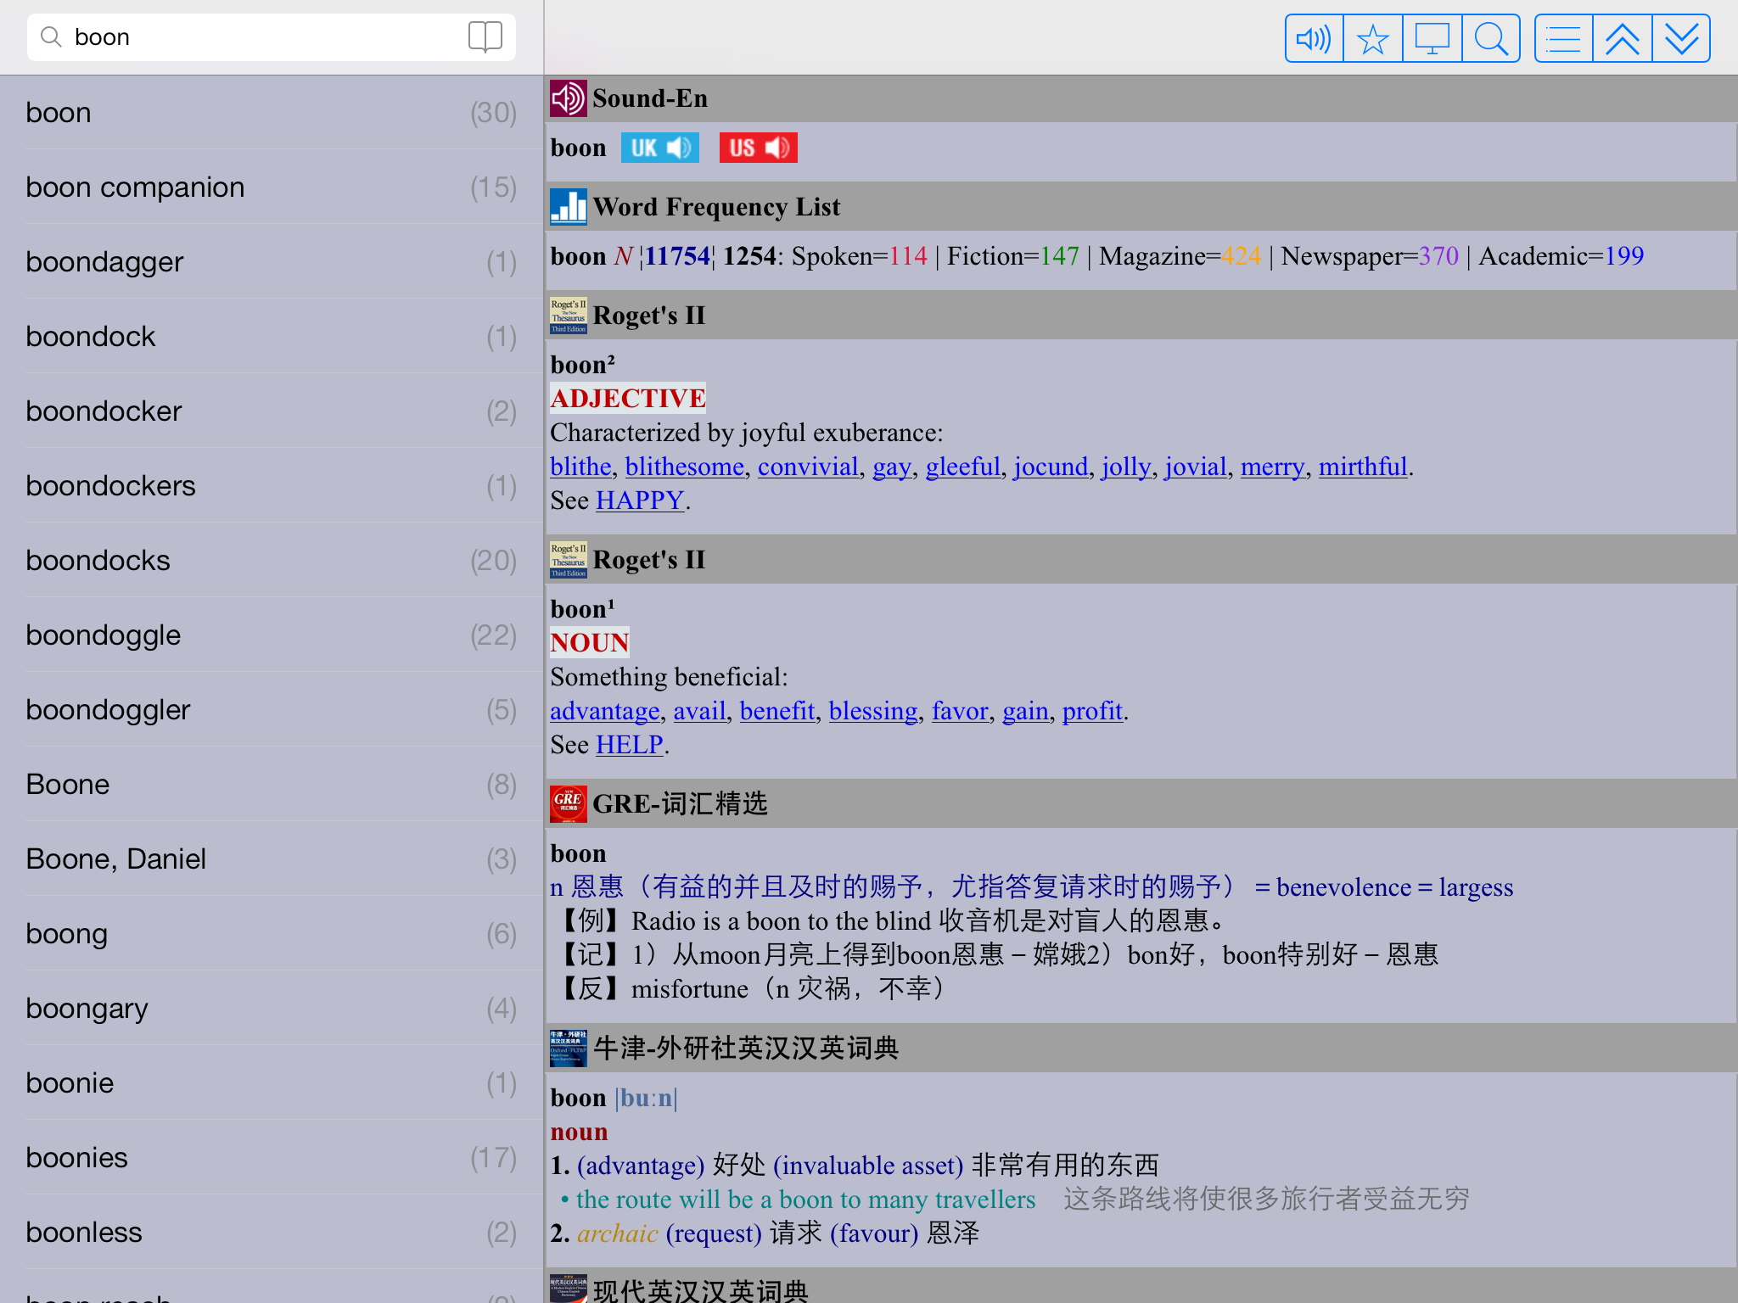This screenshot has width=1738, height=1303.
Task: Play UK pronunciation of boon
Action: [659, 148]
